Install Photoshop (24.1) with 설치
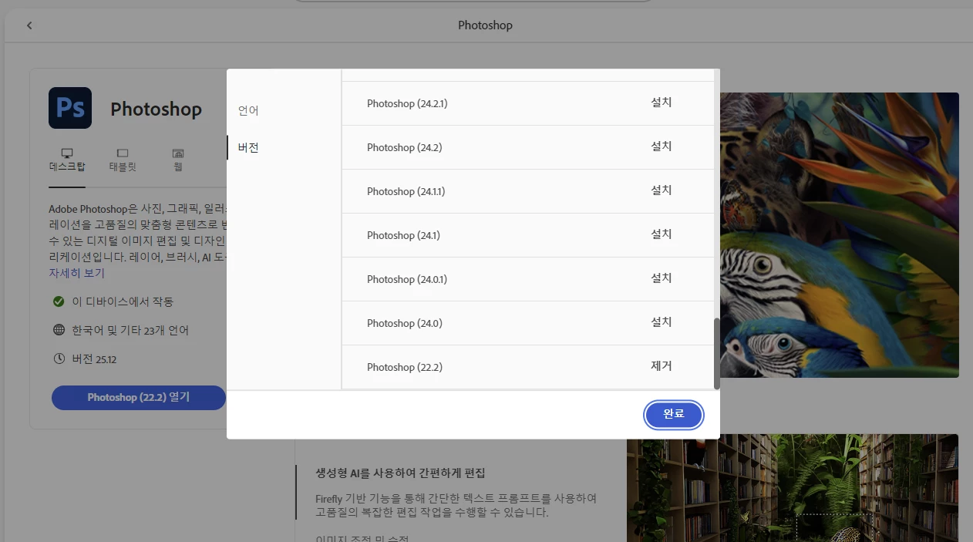This screenshot has width=973, height=542. pos(662,234)
